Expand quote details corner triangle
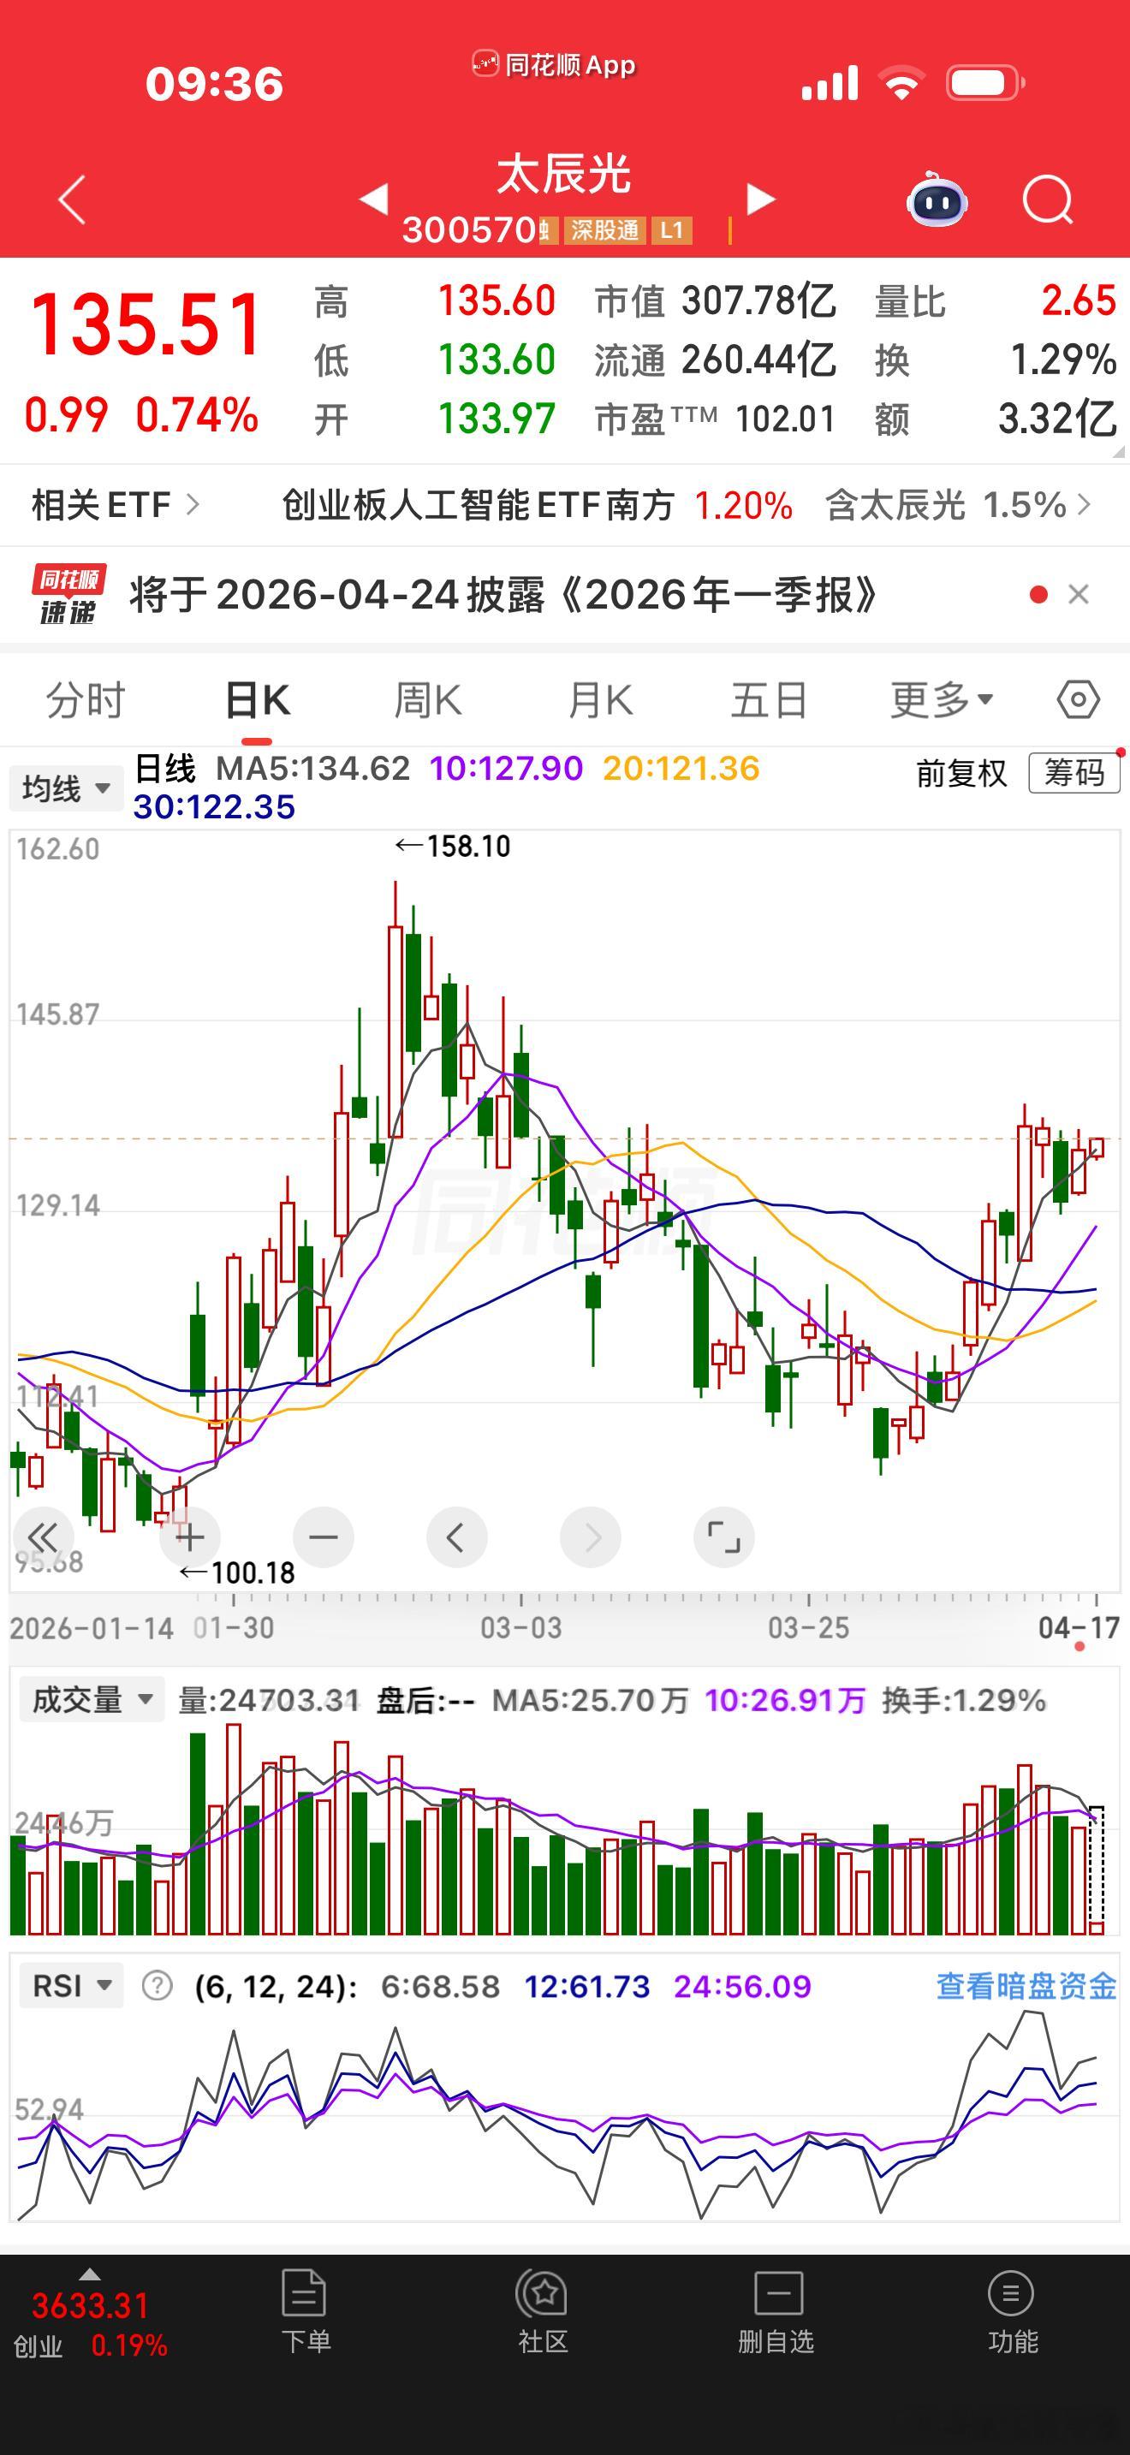Image resolution: width=1130 pixels, height=2455 pixels. click(x=1119, y=453)
